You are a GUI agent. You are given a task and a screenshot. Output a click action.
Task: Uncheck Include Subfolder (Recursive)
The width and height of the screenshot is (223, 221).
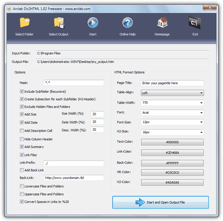22,91
